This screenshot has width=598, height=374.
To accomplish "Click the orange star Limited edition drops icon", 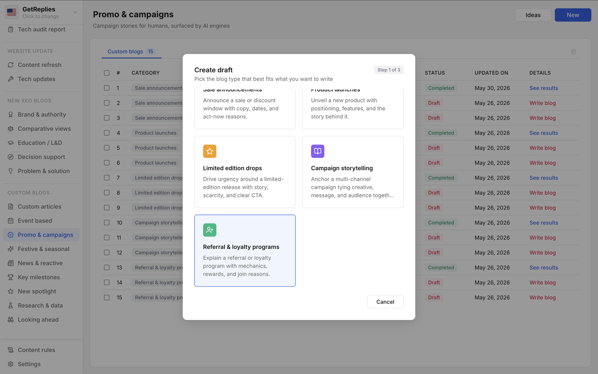I will pyautogui.click(x=210, y=151).
